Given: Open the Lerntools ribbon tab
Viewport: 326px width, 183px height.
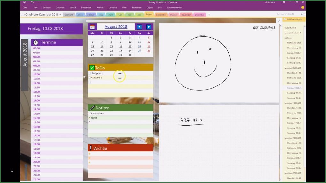Looking at the screenshot, I should tap(113, 7).
